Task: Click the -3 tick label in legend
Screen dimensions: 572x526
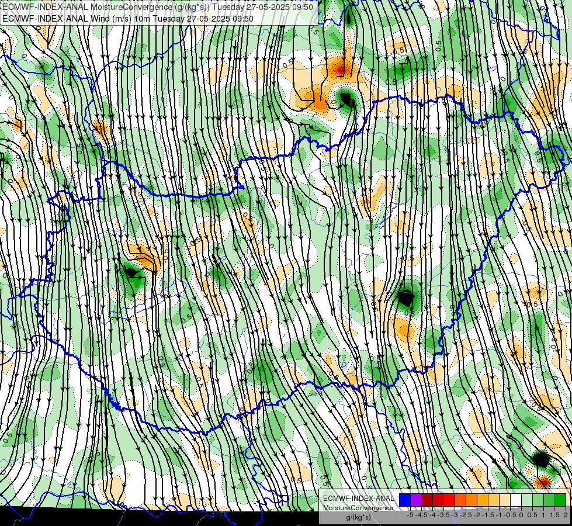Action: pos(455,515)
